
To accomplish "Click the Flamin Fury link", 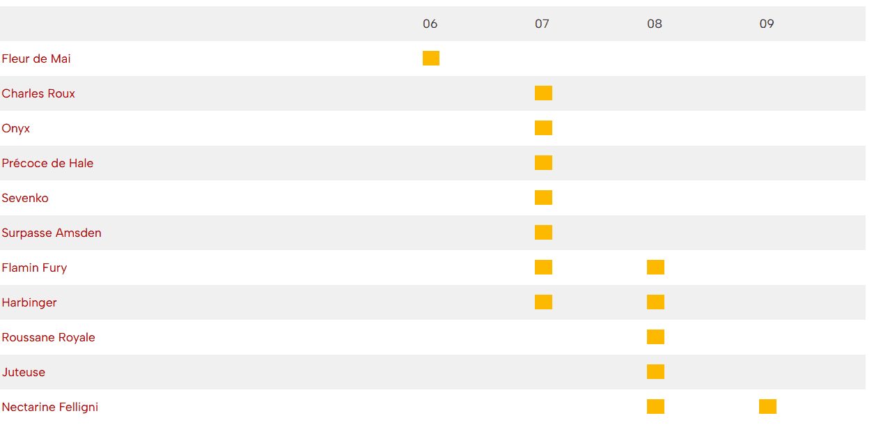I will pyautogui.click(x=34, y=268).
